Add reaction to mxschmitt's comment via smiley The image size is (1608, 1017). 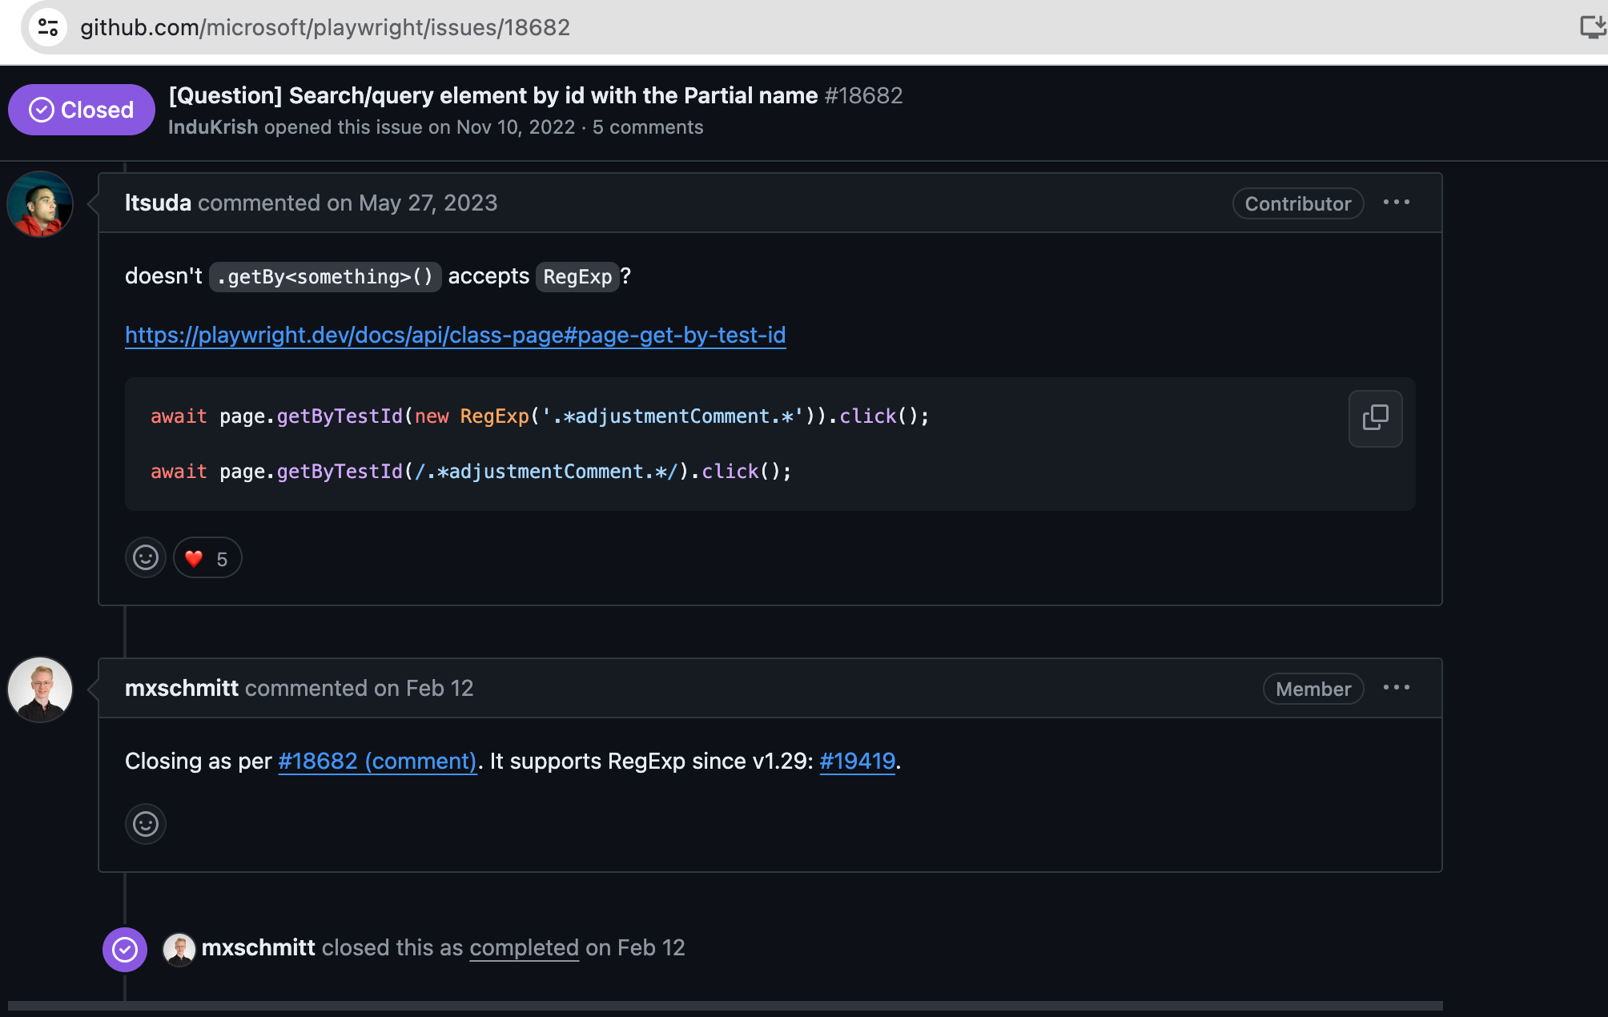pos(146,824)
